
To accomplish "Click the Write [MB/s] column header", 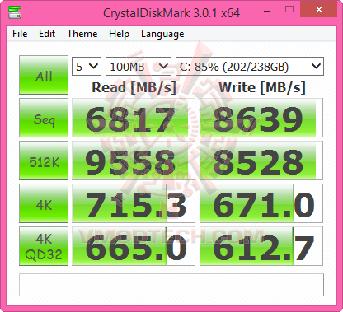I will 262,88.
